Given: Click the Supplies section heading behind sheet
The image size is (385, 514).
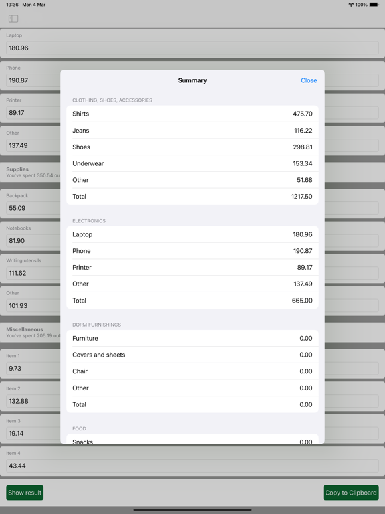Looking at the screenshot, I should (x=17, y=169).
